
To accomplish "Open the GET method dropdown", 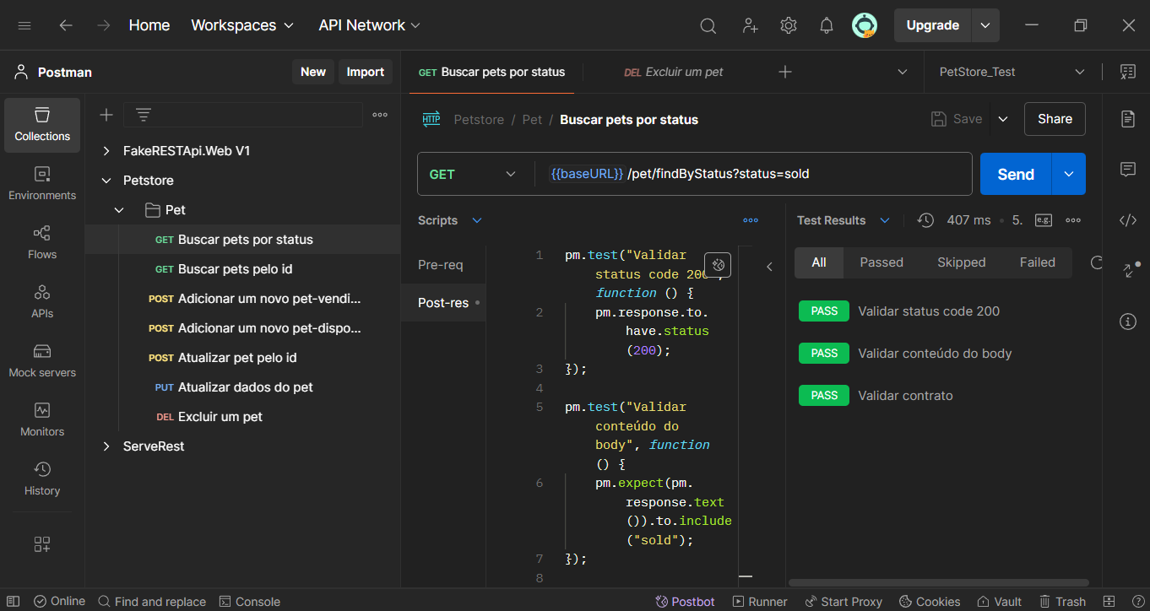I will (x=473, y=174).
